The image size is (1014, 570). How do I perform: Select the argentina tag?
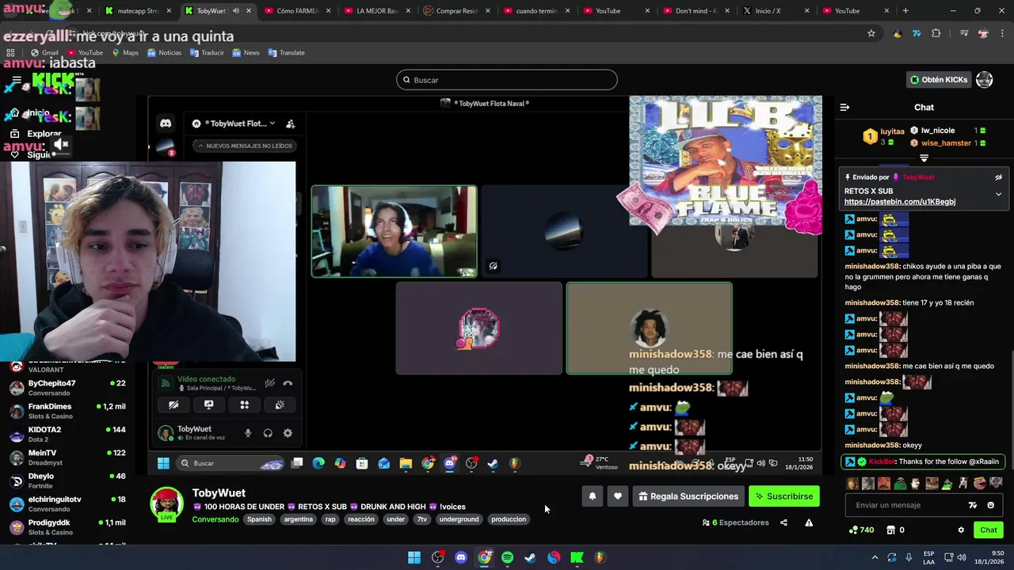(x=299, y=519)
